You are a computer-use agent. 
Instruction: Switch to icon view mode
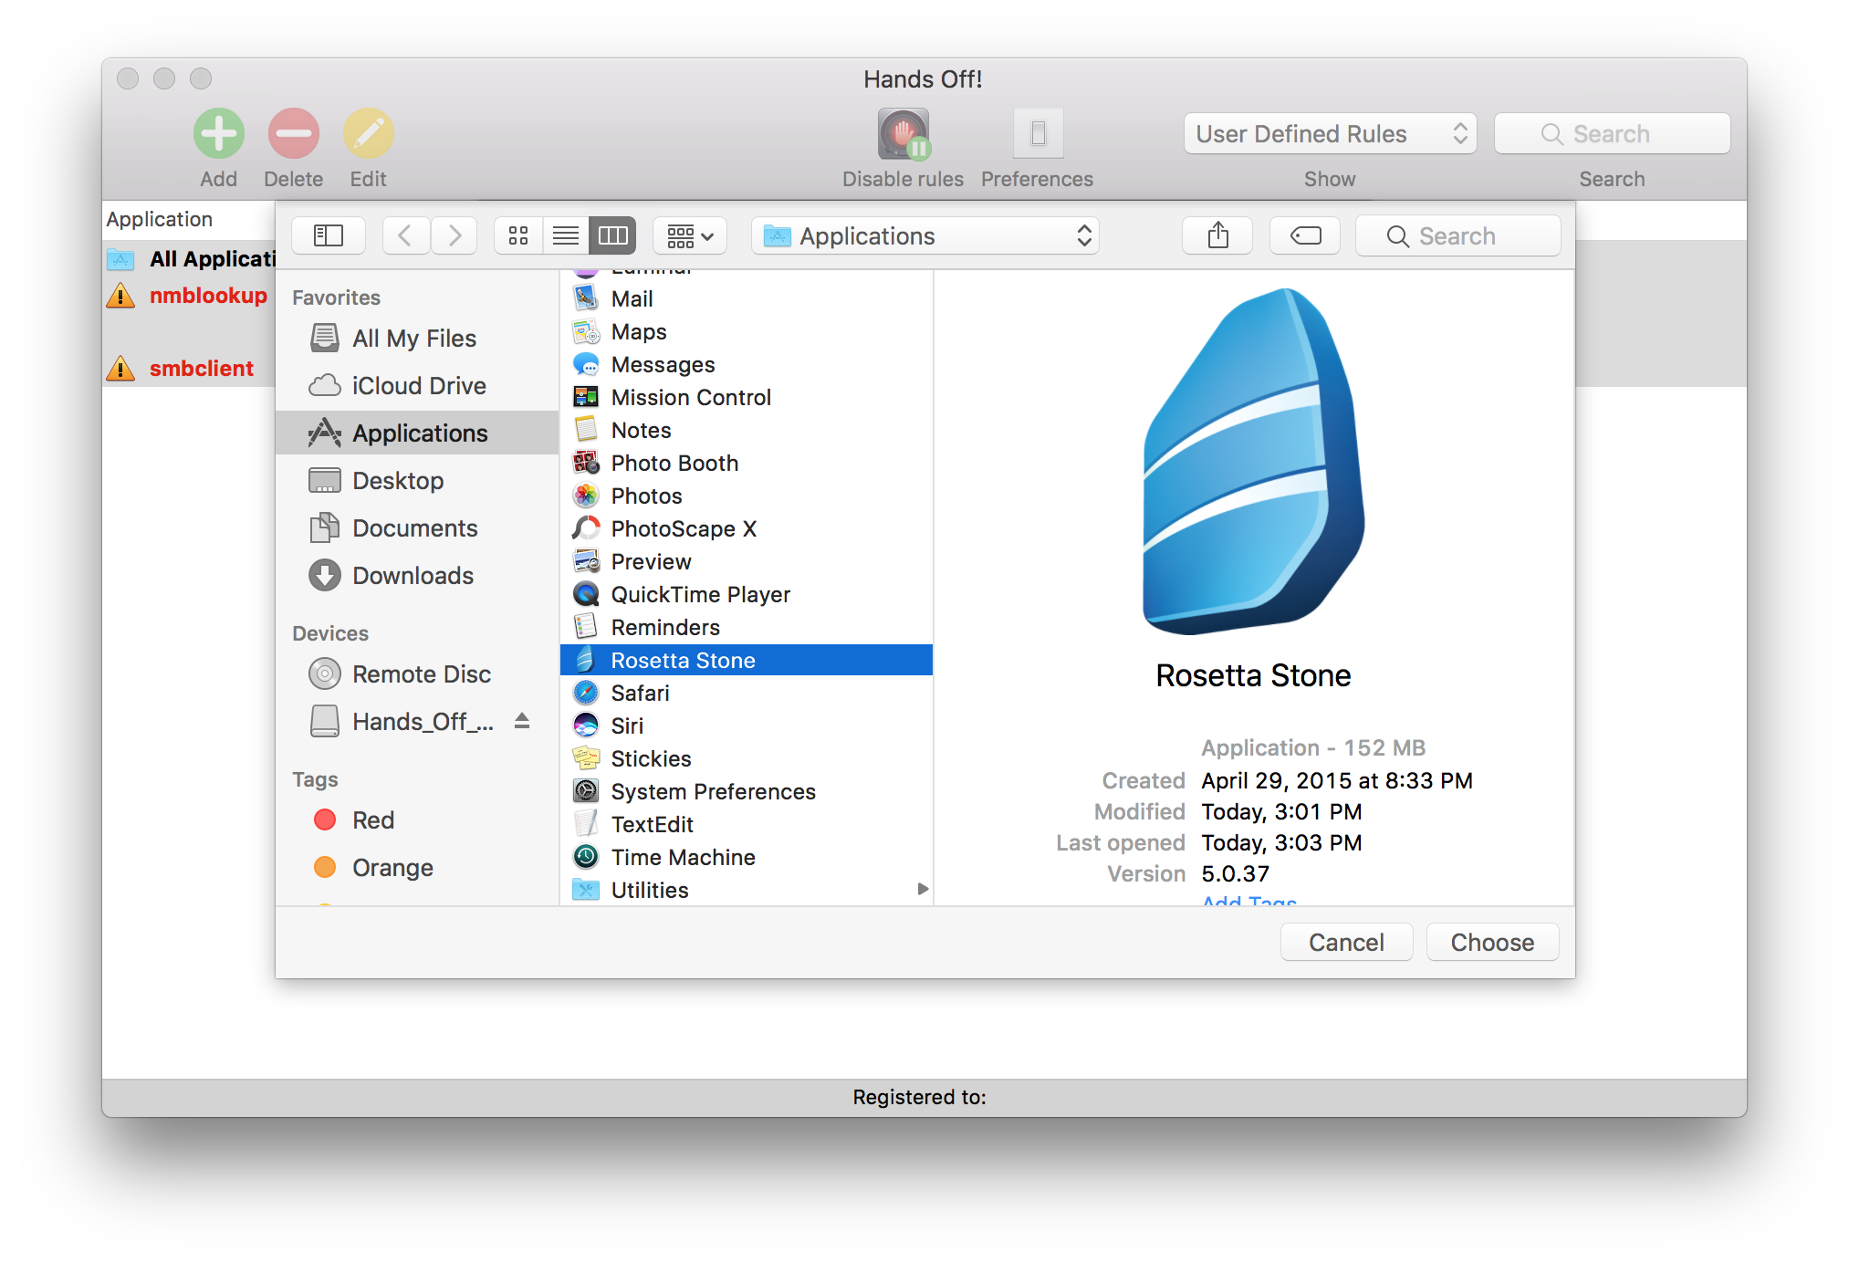pos(518,236)
